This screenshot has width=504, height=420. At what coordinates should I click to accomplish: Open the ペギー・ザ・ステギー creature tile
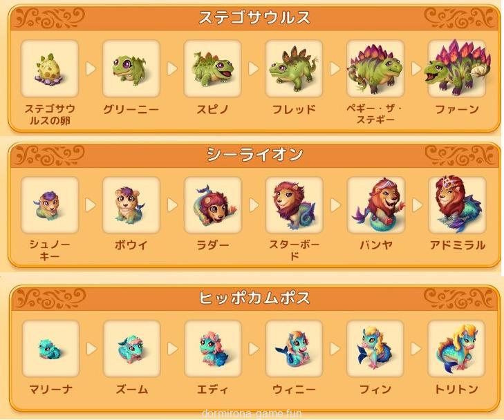375,68
